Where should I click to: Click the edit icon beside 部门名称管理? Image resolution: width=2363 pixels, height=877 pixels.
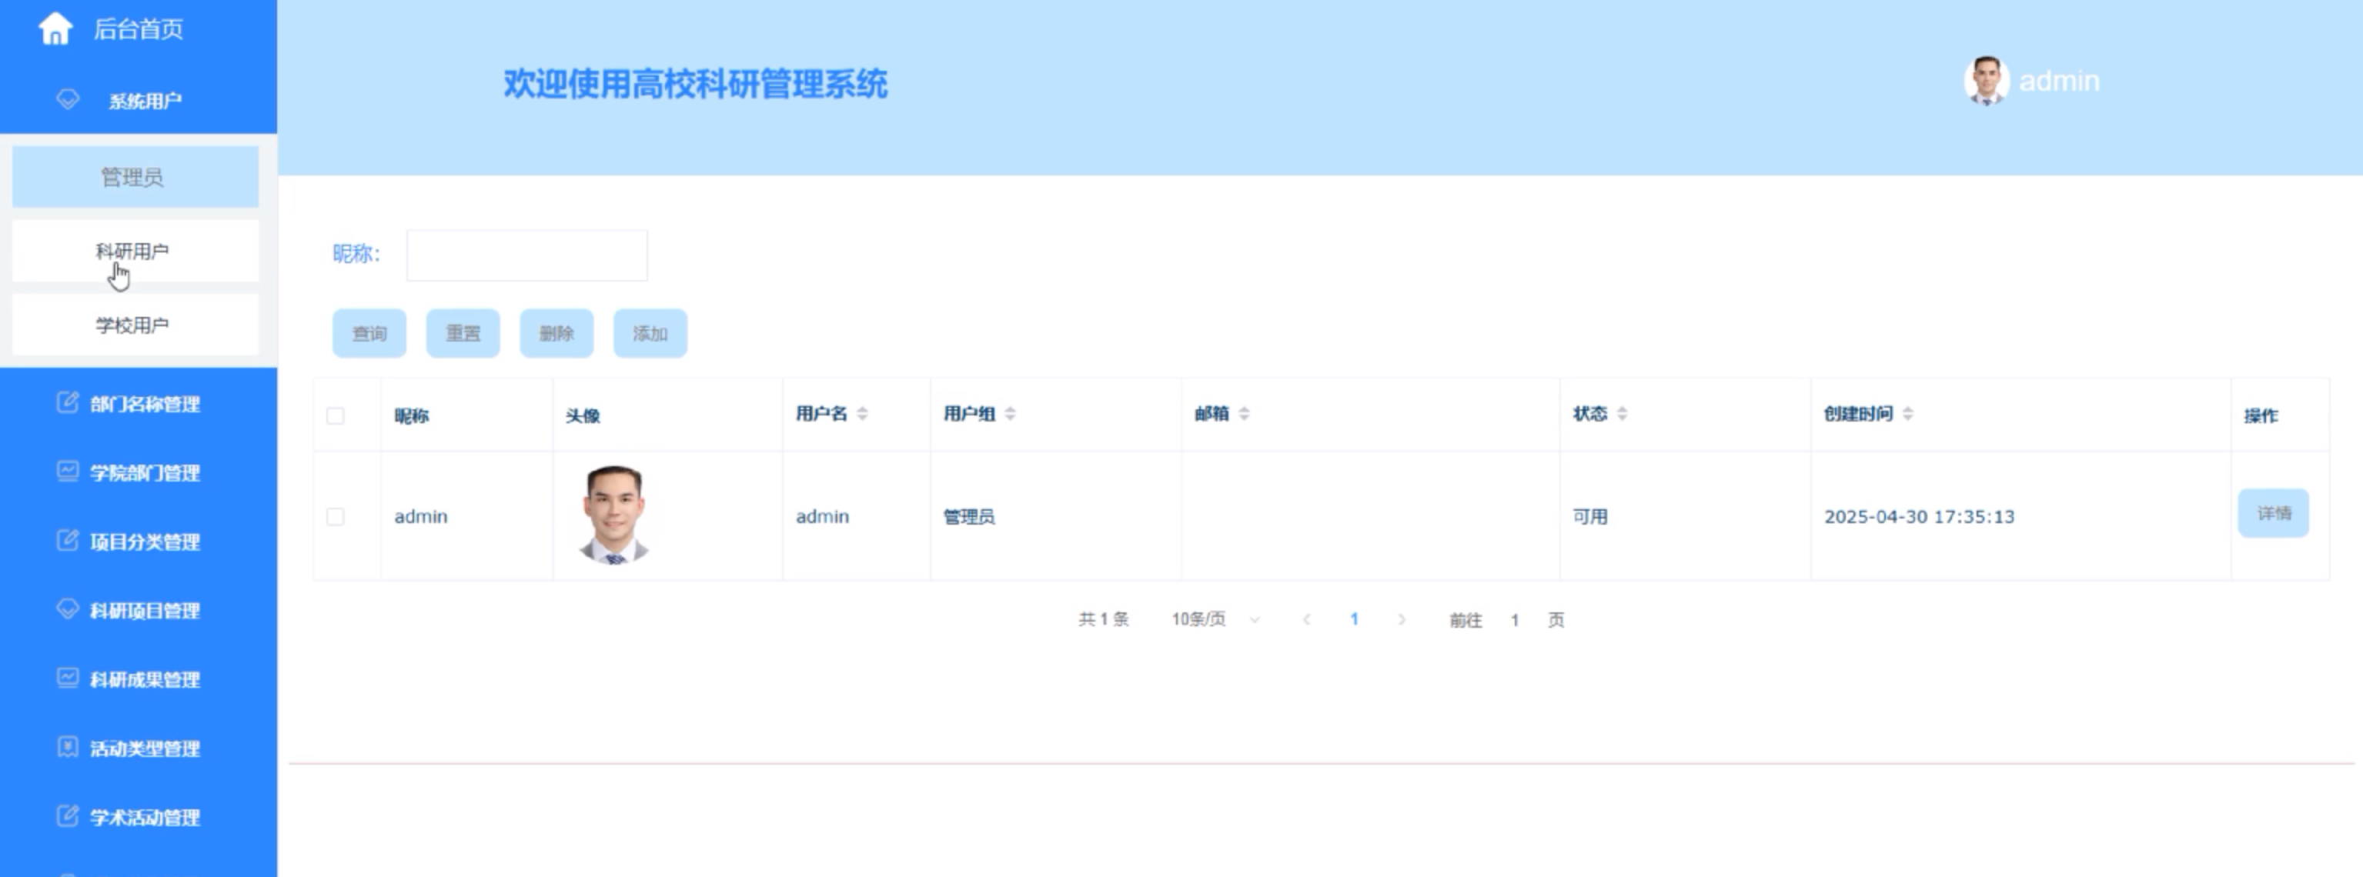coord(67,402)
